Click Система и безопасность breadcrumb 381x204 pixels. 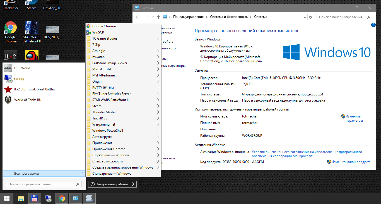coord(229,17)
